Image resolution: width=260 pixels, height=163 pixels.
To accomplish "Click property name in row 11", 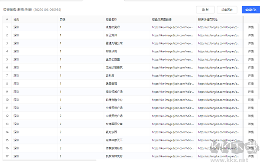I will tap(114, 108).
